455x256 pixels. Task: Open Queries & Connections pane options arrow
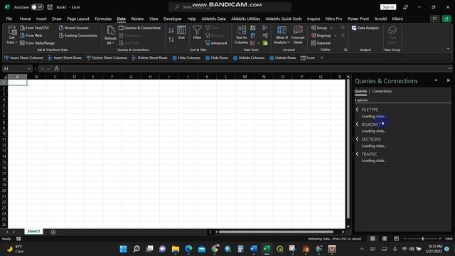coord(436,80)
